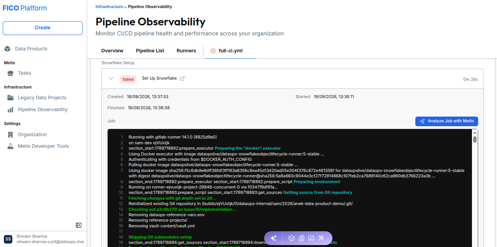The height and width of the screenshot is (247, 497).
Task: Click the cube icon in floating toolbar
Action: point(292,238)
